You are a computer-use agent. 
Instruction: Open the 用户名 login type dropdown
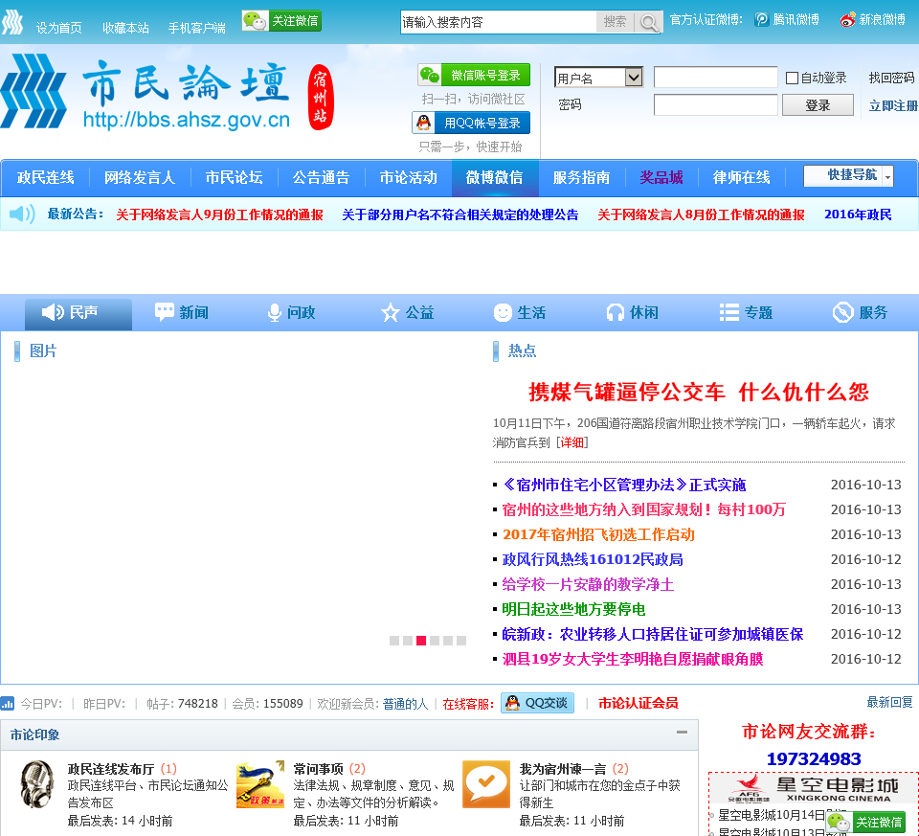click(x=598, y=78)
